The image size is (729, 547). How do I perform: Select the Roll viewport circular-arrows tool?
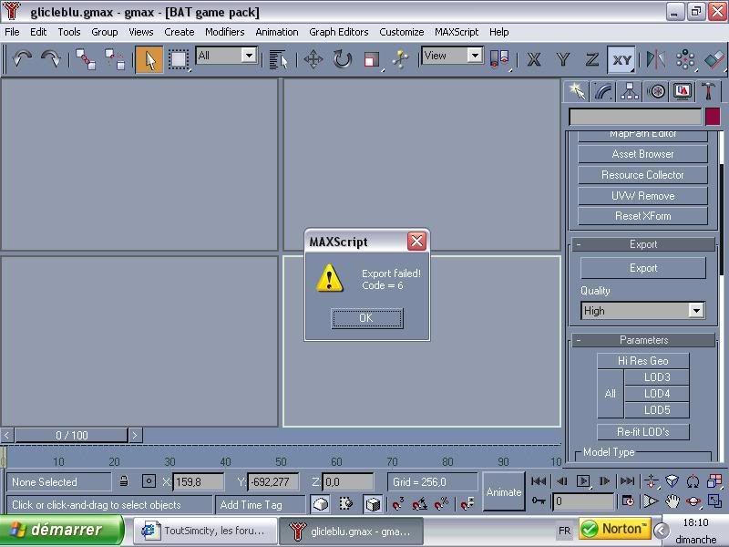[x=693, y=481]
